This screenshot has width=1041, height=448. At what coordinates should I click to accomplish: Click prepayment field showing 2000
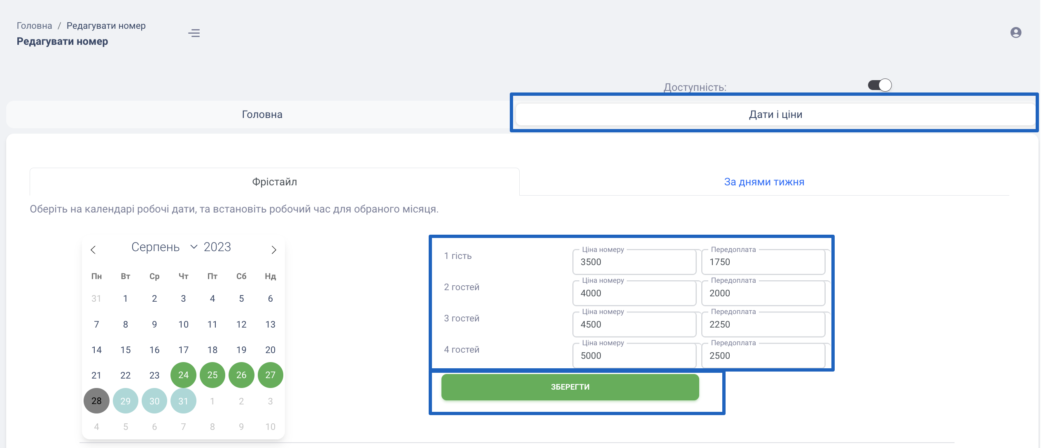pyautogui.click(x=763, y=293)
